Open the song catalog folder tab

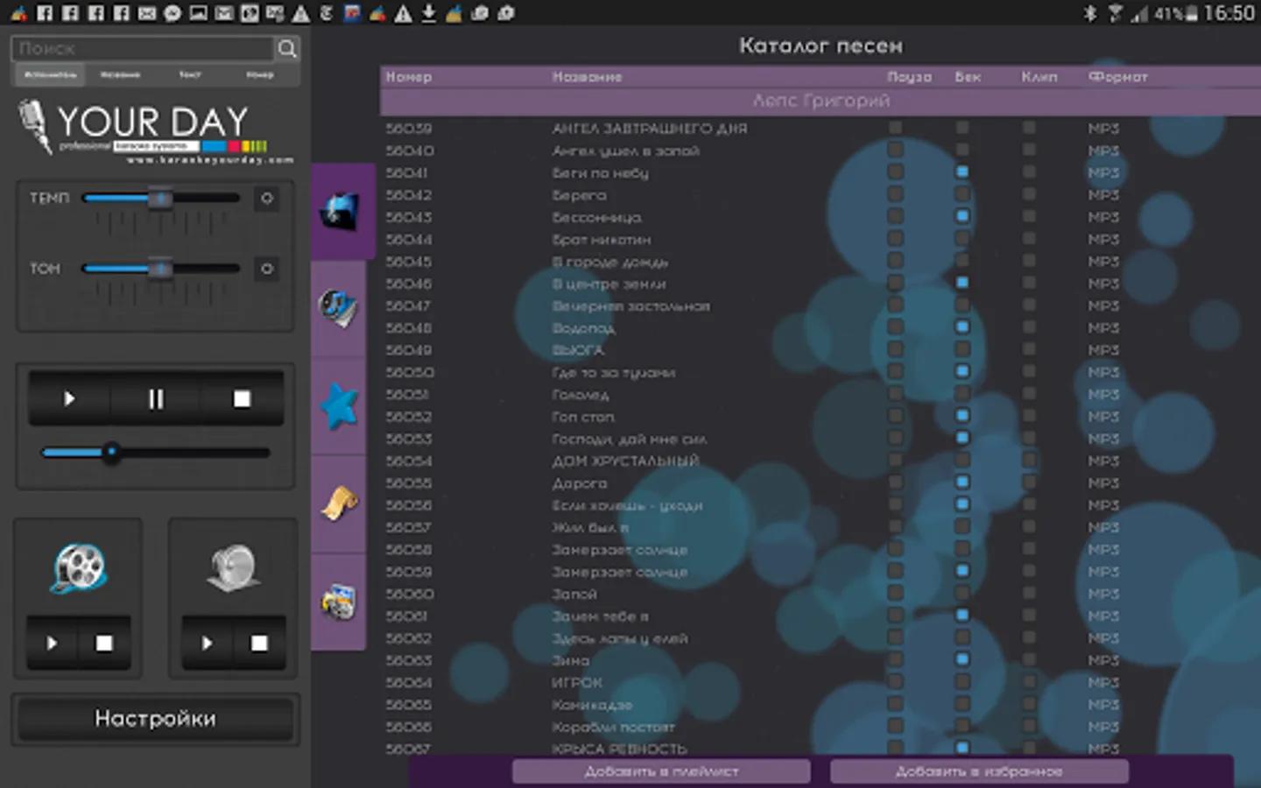tap(341, 211)
